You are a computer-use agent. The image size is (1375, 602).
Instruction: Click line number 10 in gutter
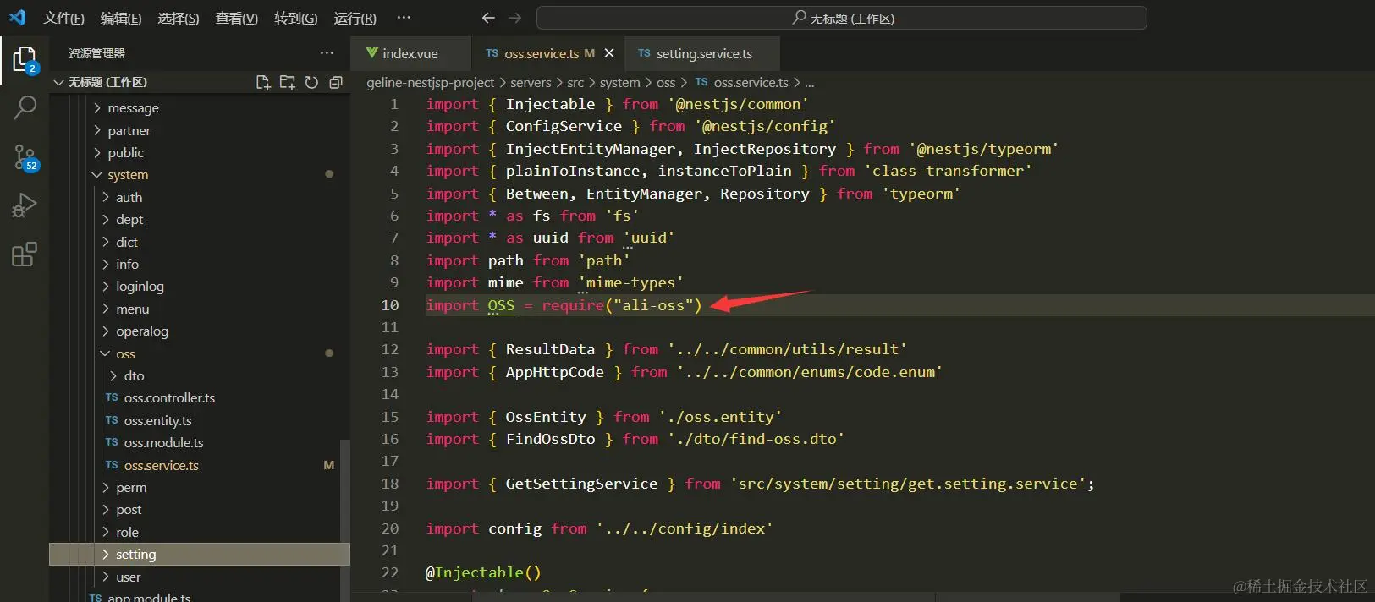click(x=390, y=305)
